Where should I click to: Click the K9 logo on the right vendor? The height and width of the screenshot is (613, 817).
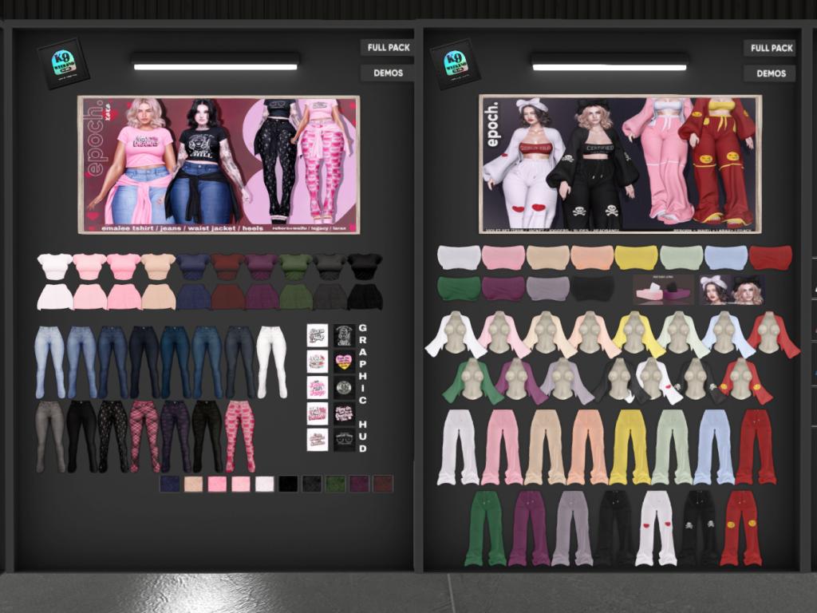pyautogui.click(x=455, y=63)
